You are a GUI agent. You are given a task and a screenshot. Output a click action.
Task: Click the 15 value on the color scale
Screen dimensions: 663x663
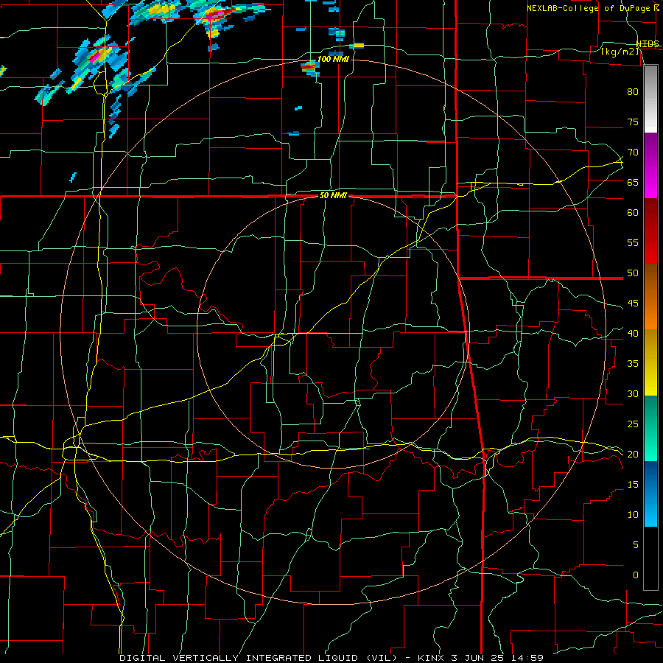[x=633, y=485]
